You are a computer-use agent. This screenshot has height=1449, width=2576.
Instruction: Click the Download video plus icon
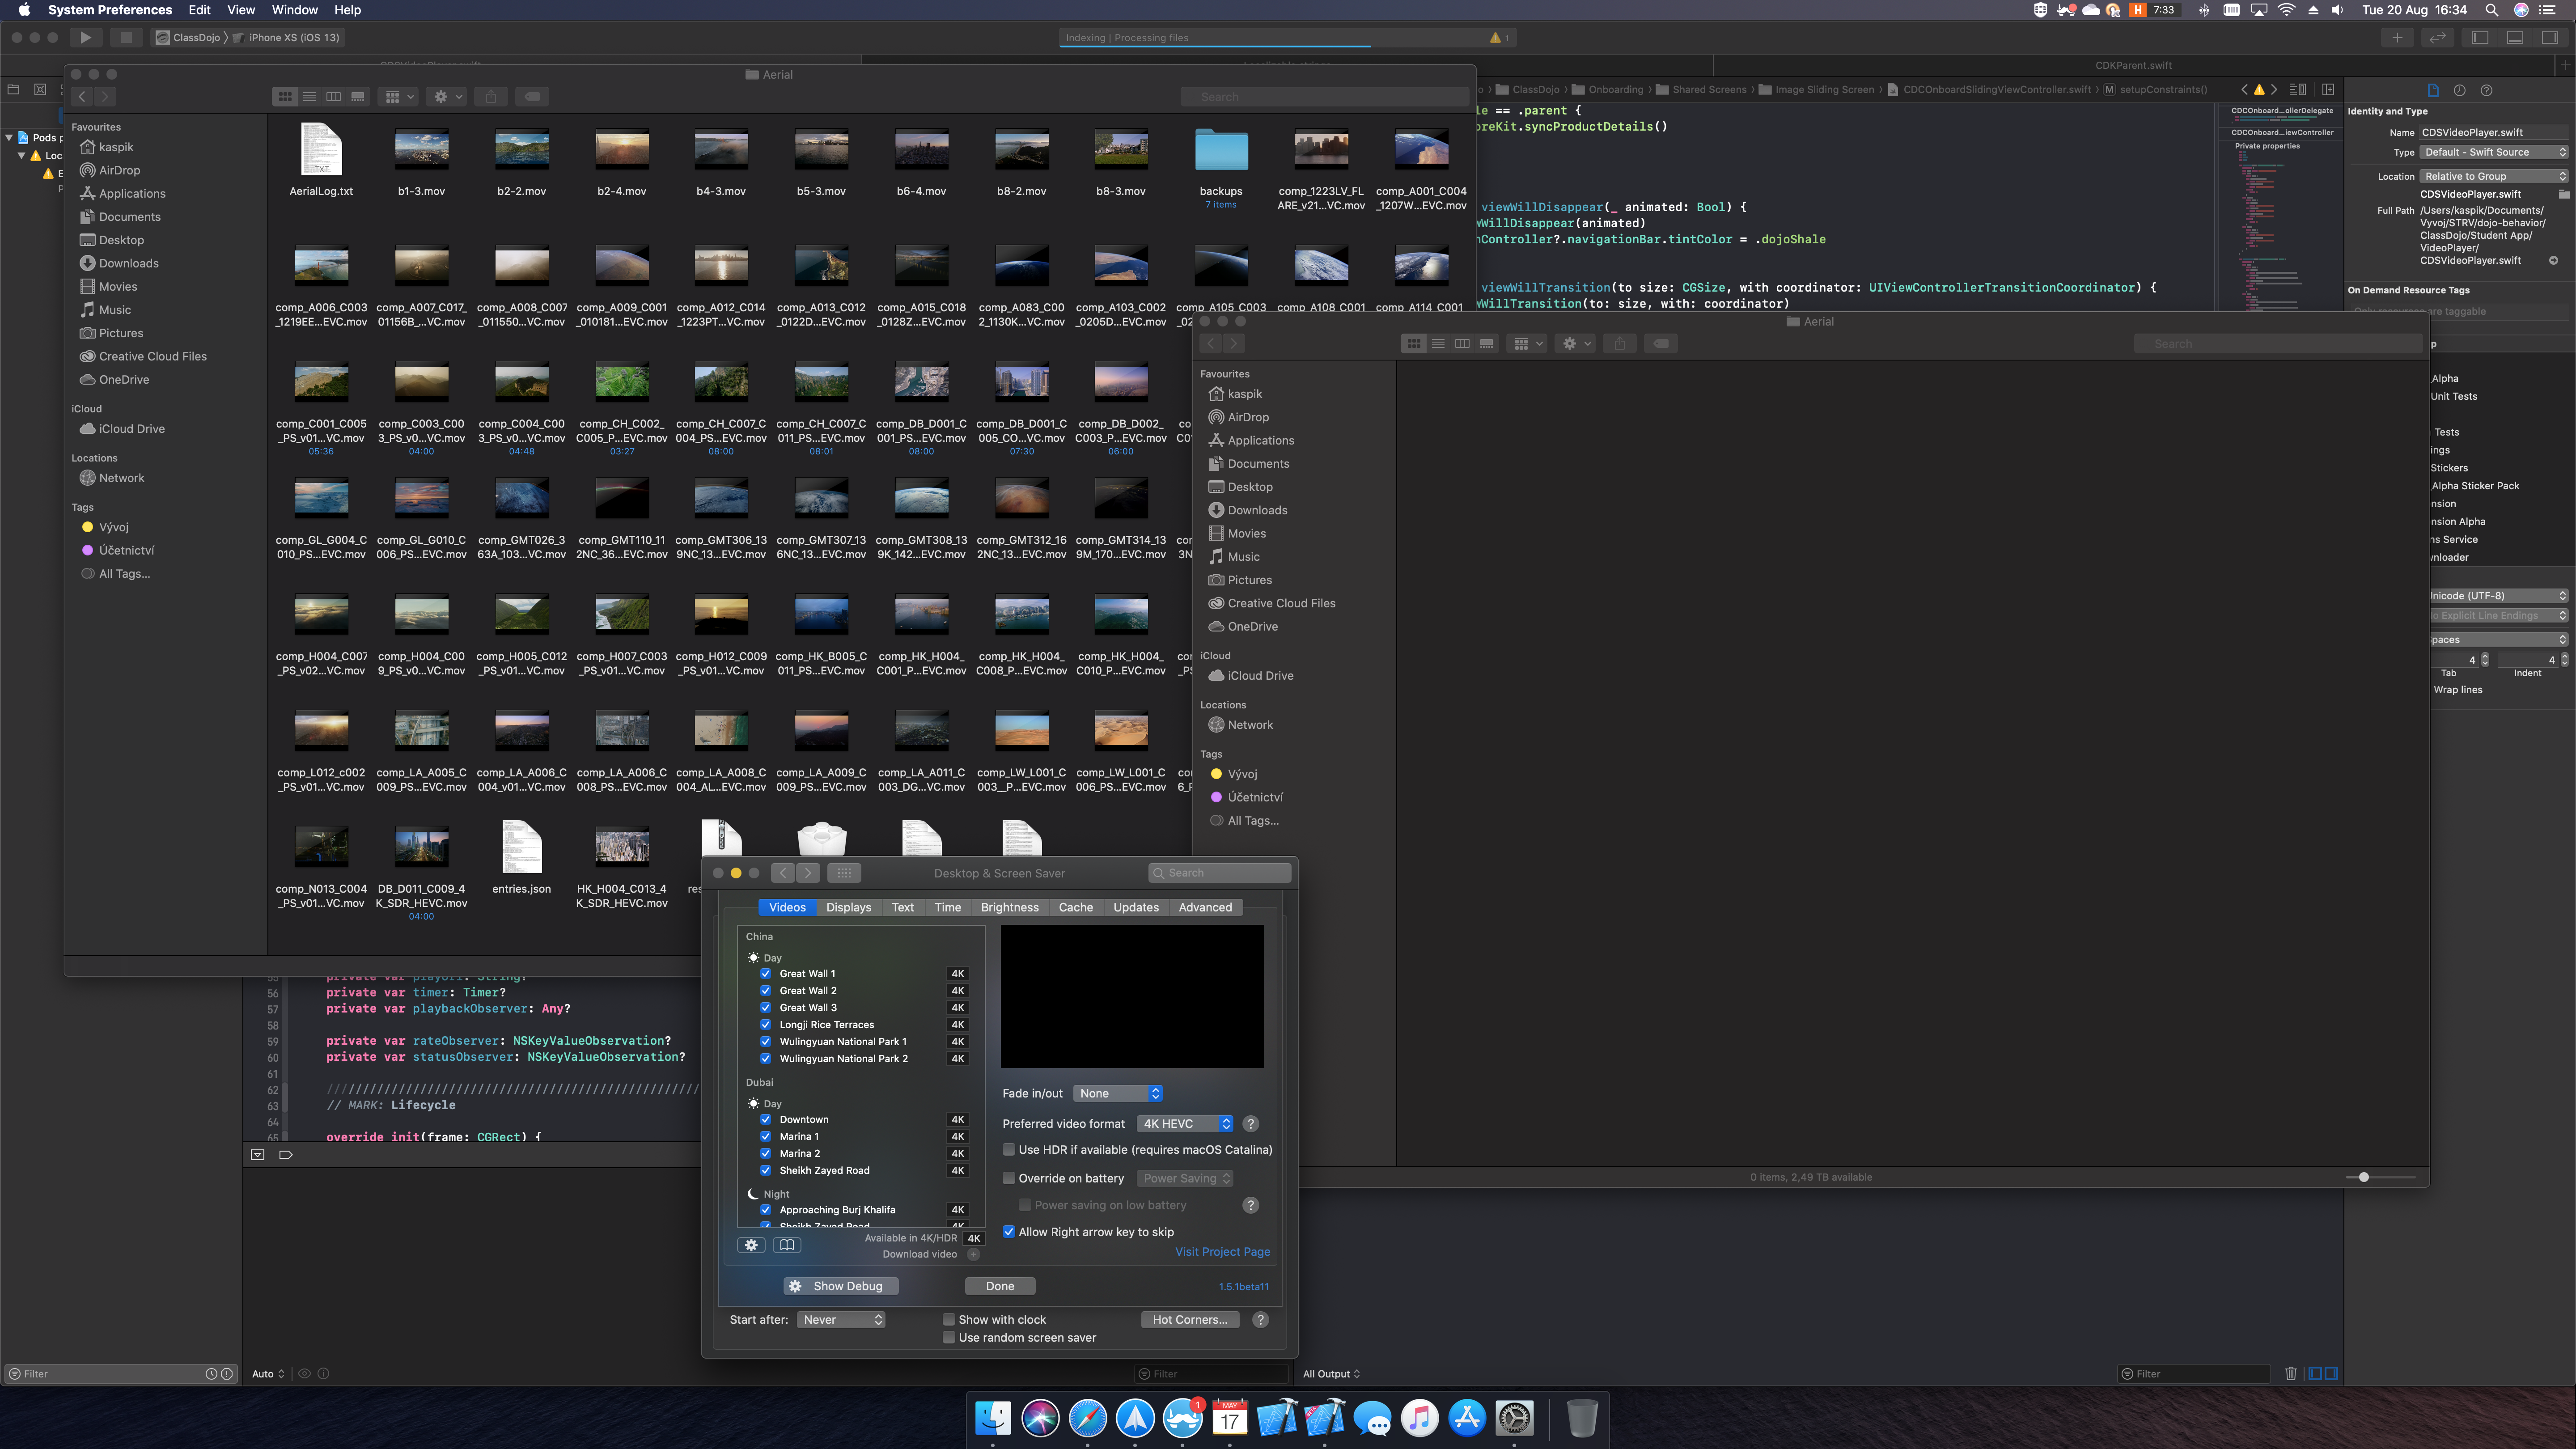pos(973,1254)
